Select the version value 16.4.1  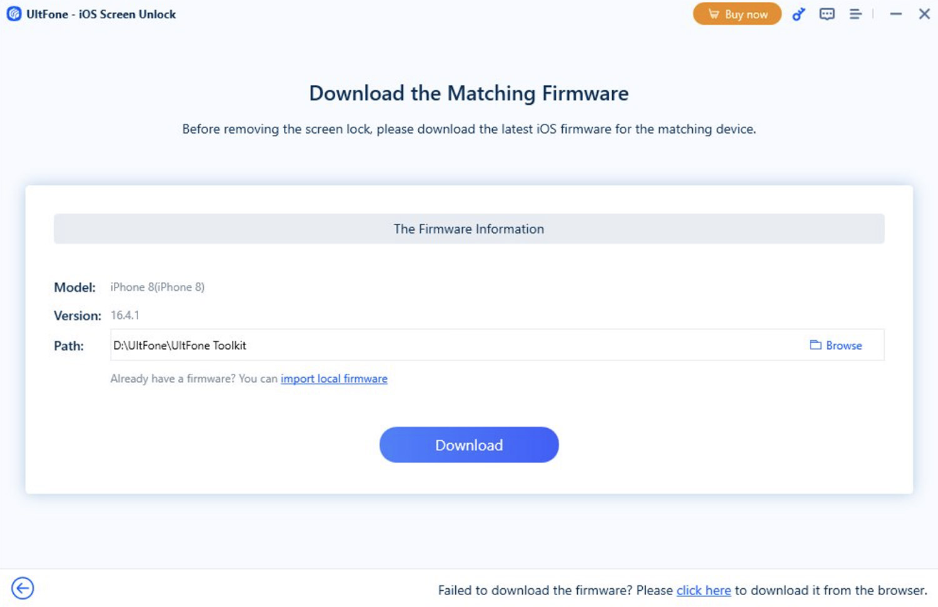coord(125,315)
